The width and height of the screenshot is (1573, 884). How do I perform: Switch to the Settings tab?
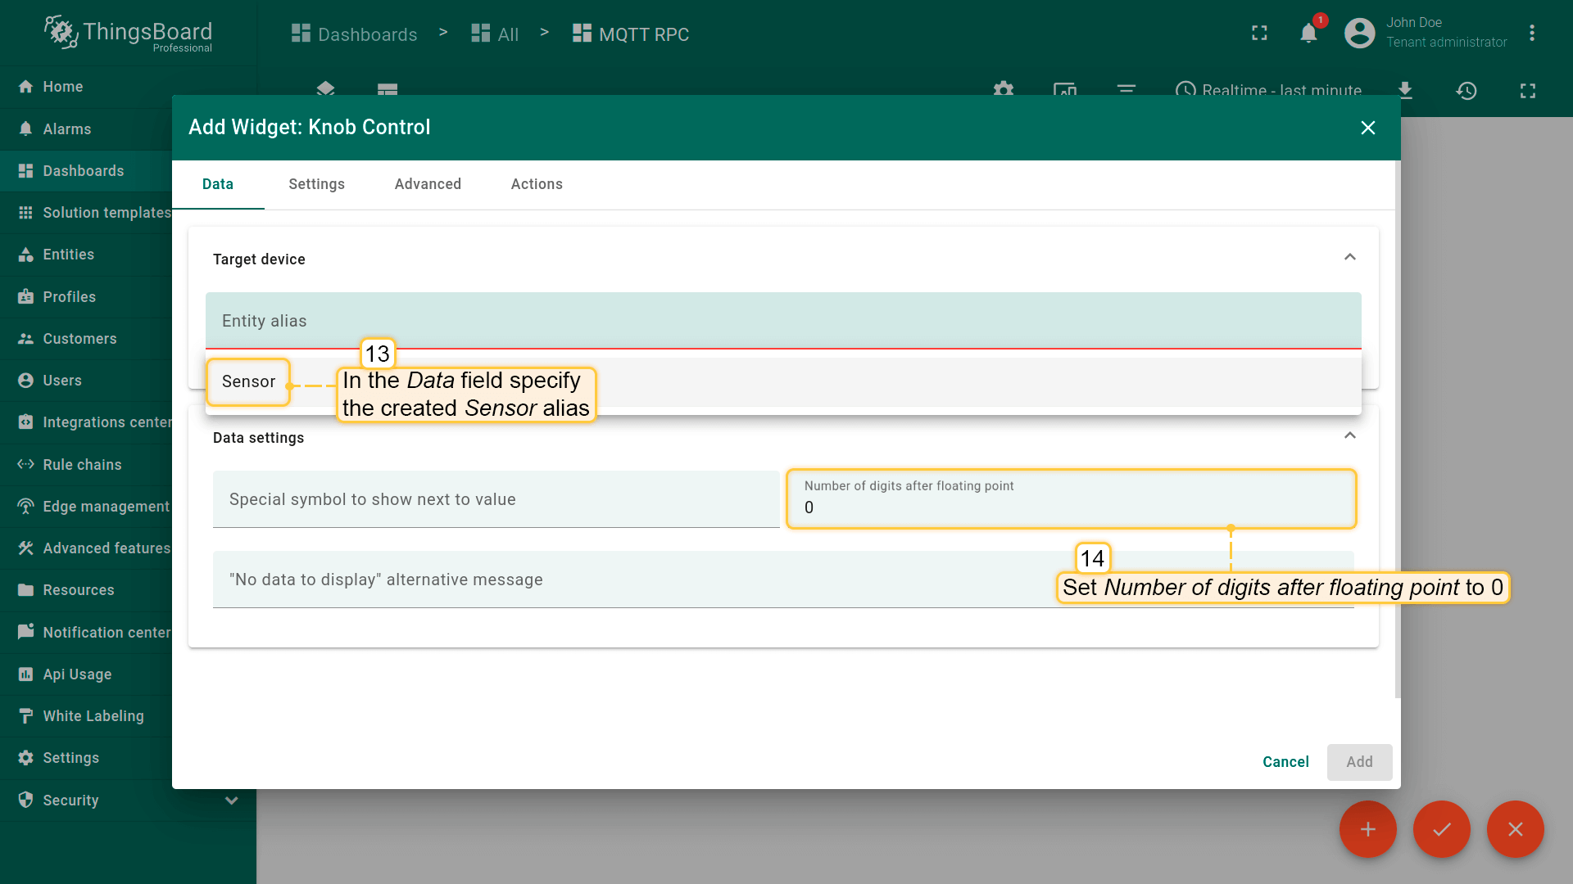coord(316,184)
